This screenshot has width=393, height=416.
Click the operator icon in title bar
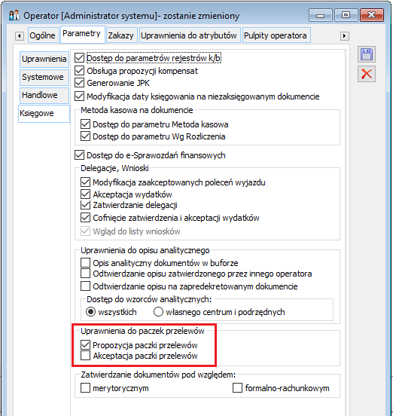tap(14, 15)
